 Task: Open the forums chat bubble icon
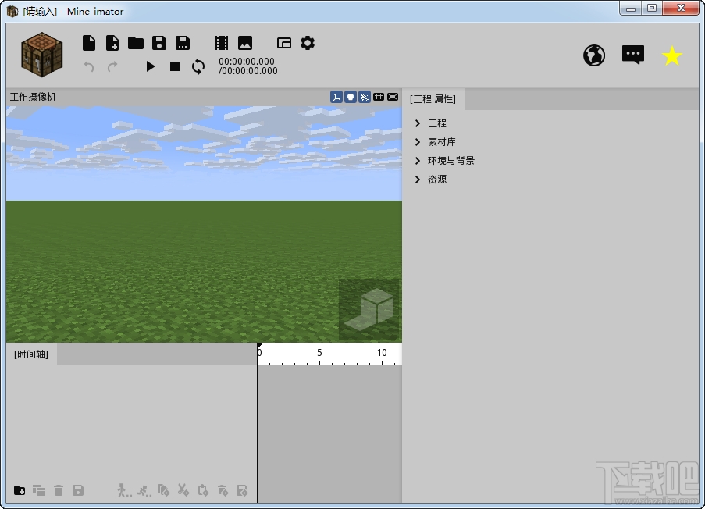tap(633, 55)
